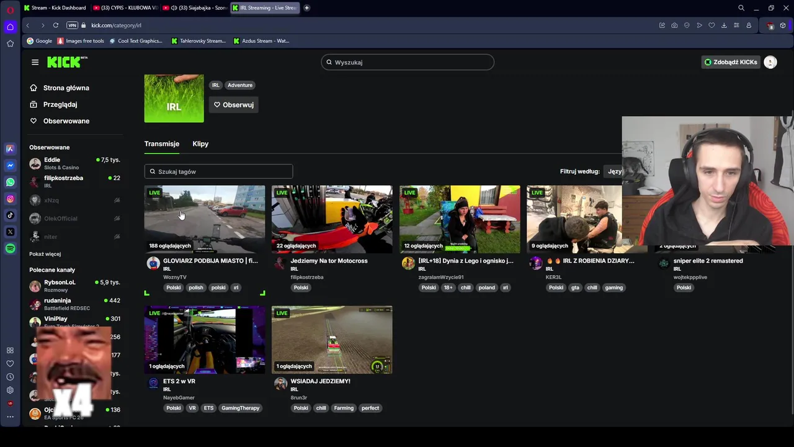
Task: Open RybsonLoL recommended channel
Action: [74, 286]
